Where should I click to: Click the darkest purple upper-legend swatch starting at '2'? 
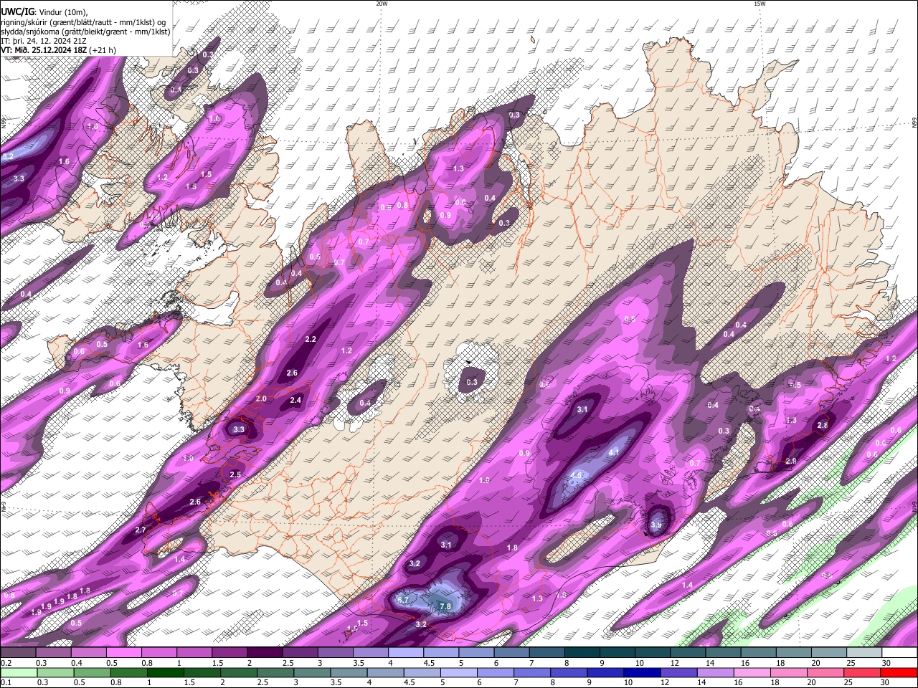265,652
